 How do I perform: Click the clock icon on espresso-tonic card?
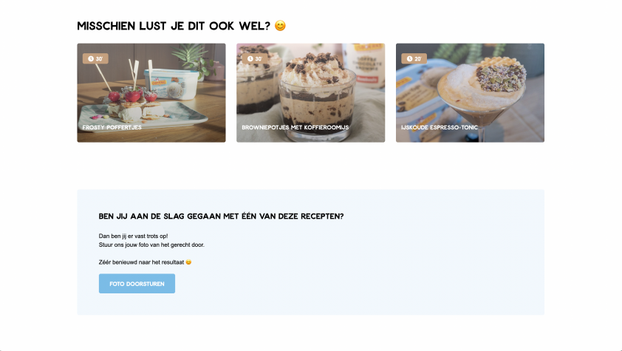click(409, 58)
